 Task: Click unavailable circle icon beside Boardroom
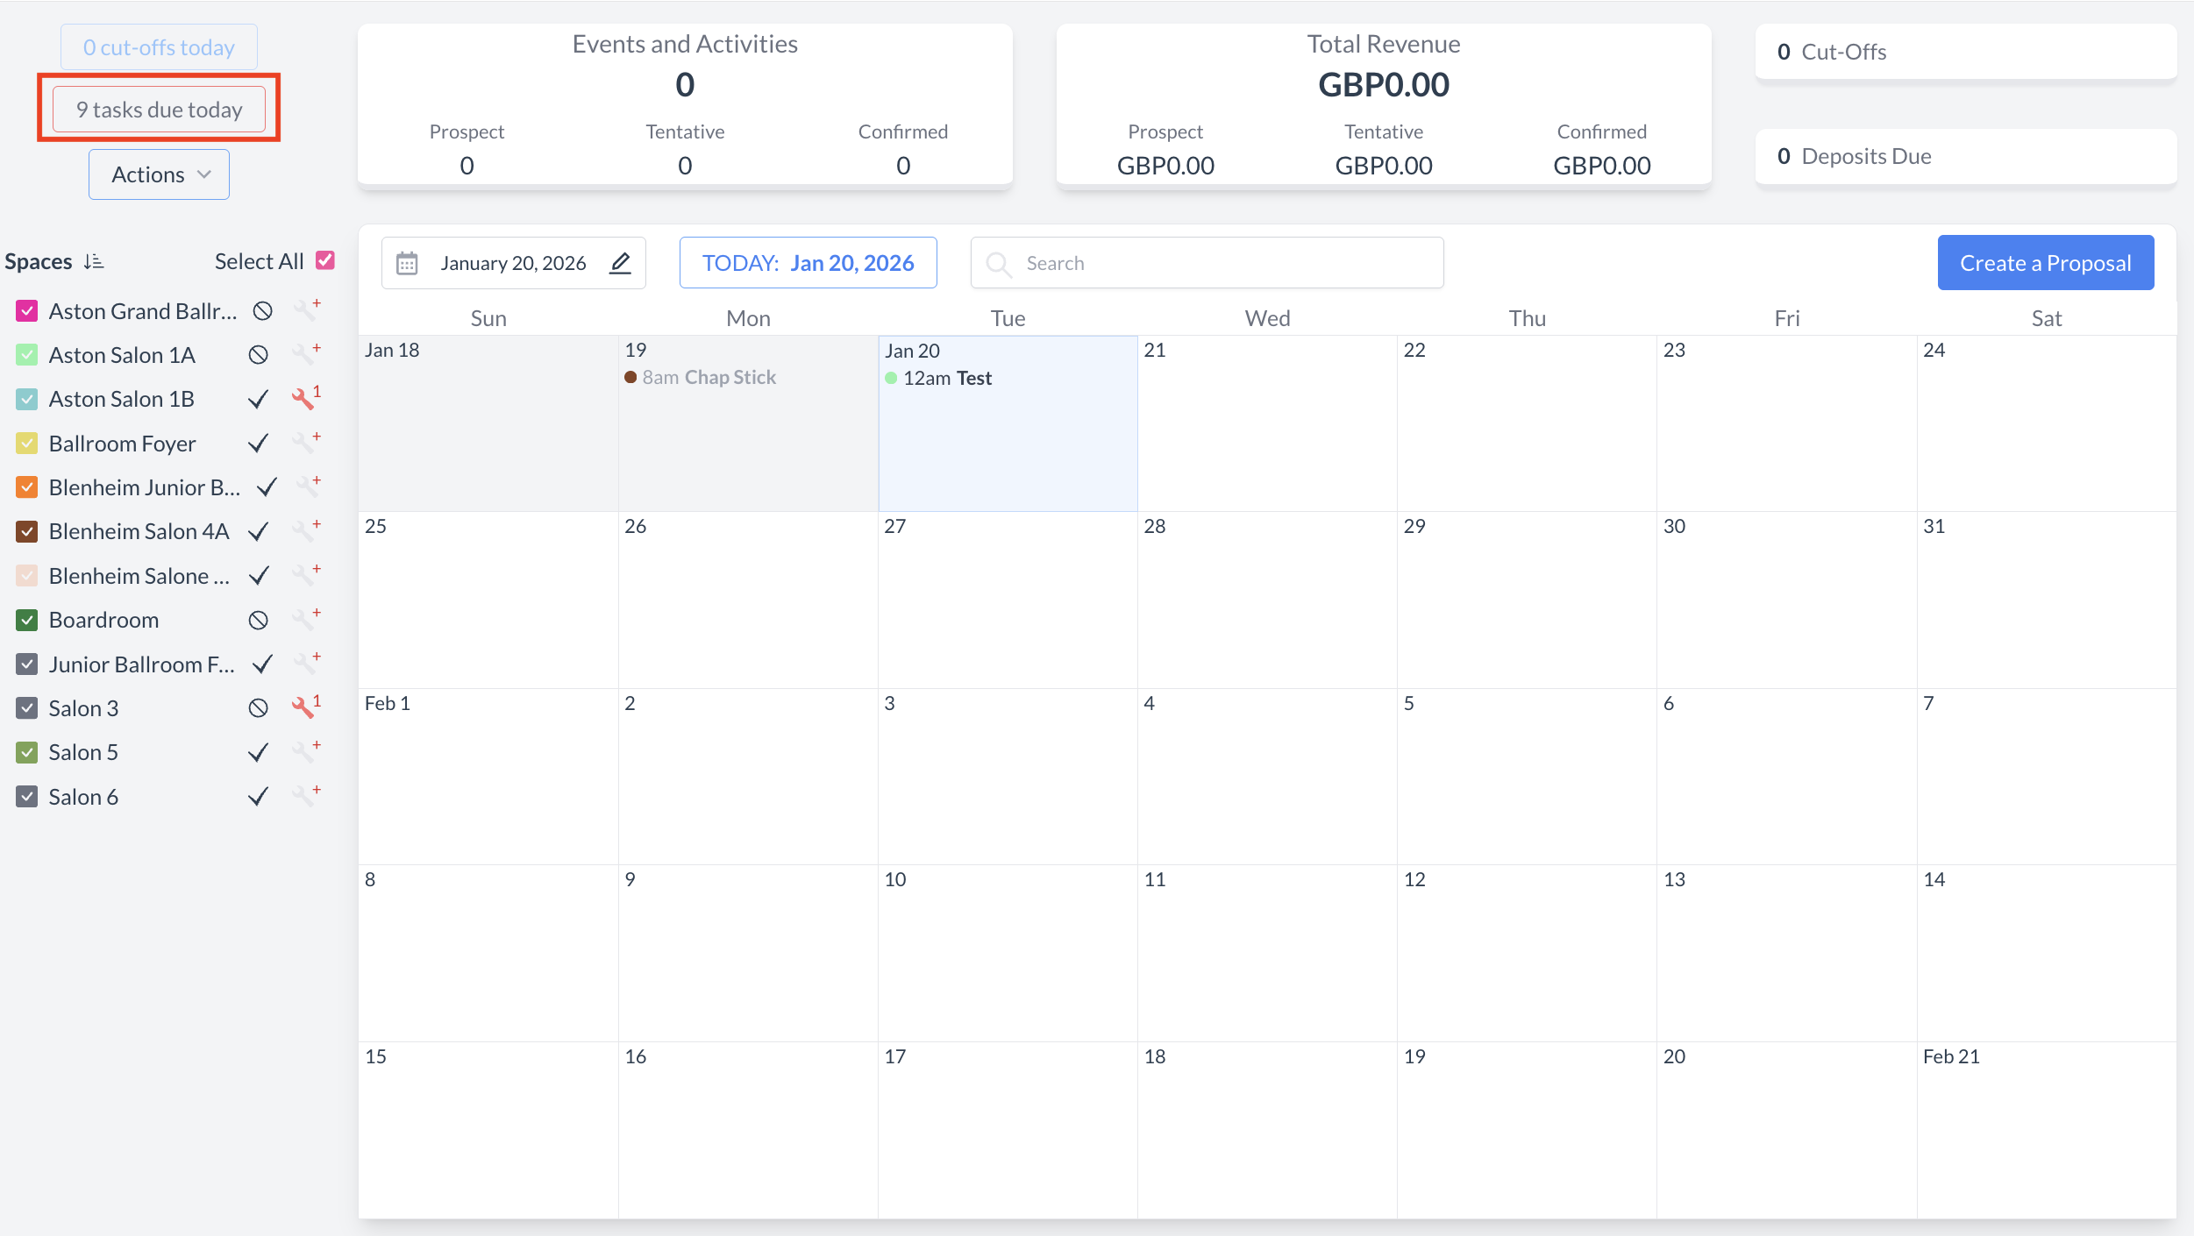point(258,620)
